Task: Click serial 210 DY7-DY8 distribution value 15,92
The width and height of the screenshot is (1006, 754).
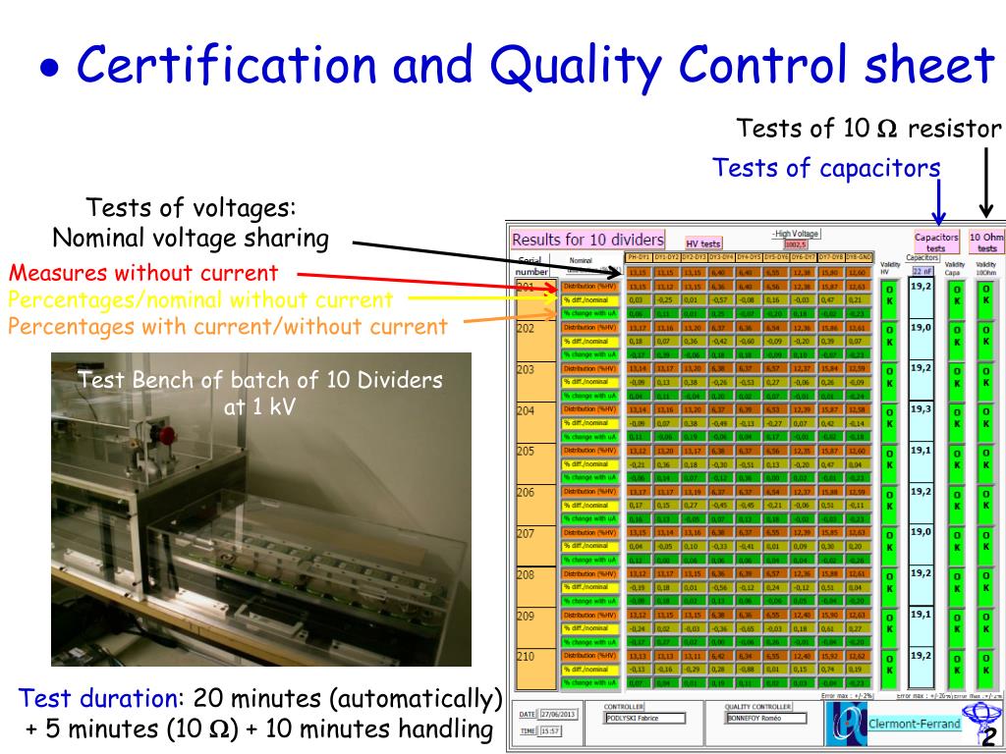Action: pyautogui.click(x=831, y=656)
